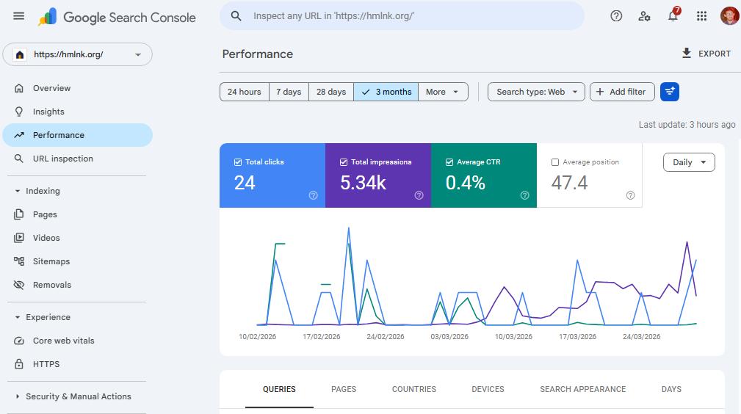Open Total clicks help icon
This screenshot has height=414, width=741.
pyautogui.click(x=314, y=195)
